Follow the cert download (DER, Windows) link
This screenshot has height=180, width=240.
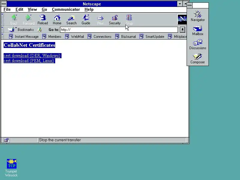(x=32, y=55)
